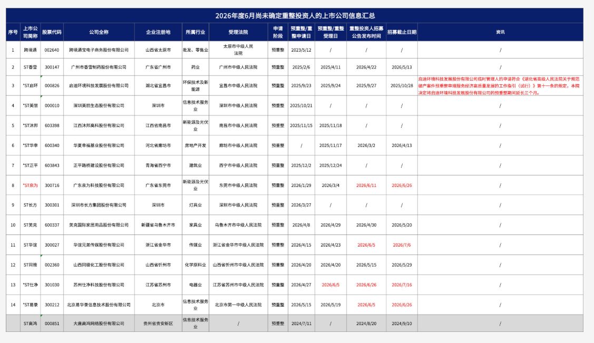The width and height of the screenshot is (594, 343).
Task: Click the cell '北京易华录信息技术股份有限公司'
Action: [99, 305]
